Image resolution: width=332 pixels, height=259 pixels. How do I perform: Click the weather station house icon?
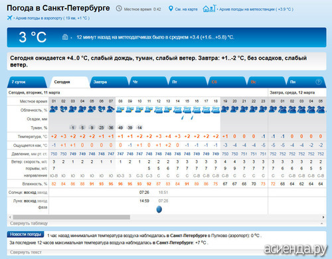click(x=209, y=9)
